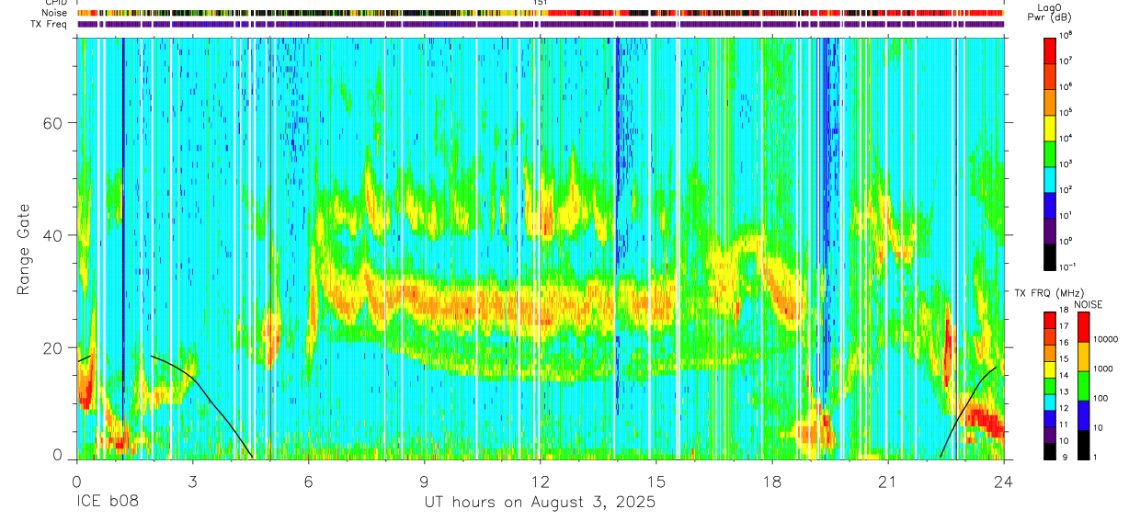Click the x-axis tick label '9'
This screenshot has width=1129, height=521.
tap(424, 481)
